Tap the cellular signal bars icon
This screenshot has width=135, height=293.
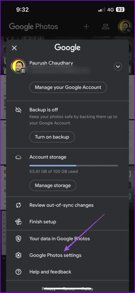click(102, 10)
